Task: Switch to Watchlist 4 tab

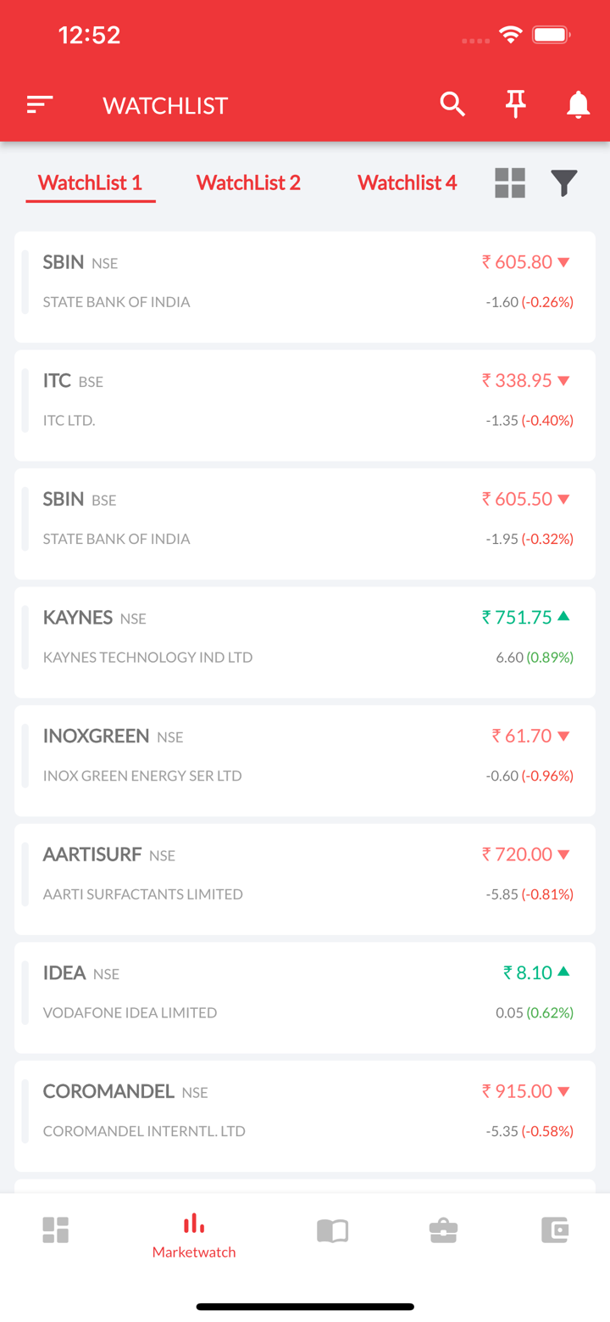Action: click(407, 182)
